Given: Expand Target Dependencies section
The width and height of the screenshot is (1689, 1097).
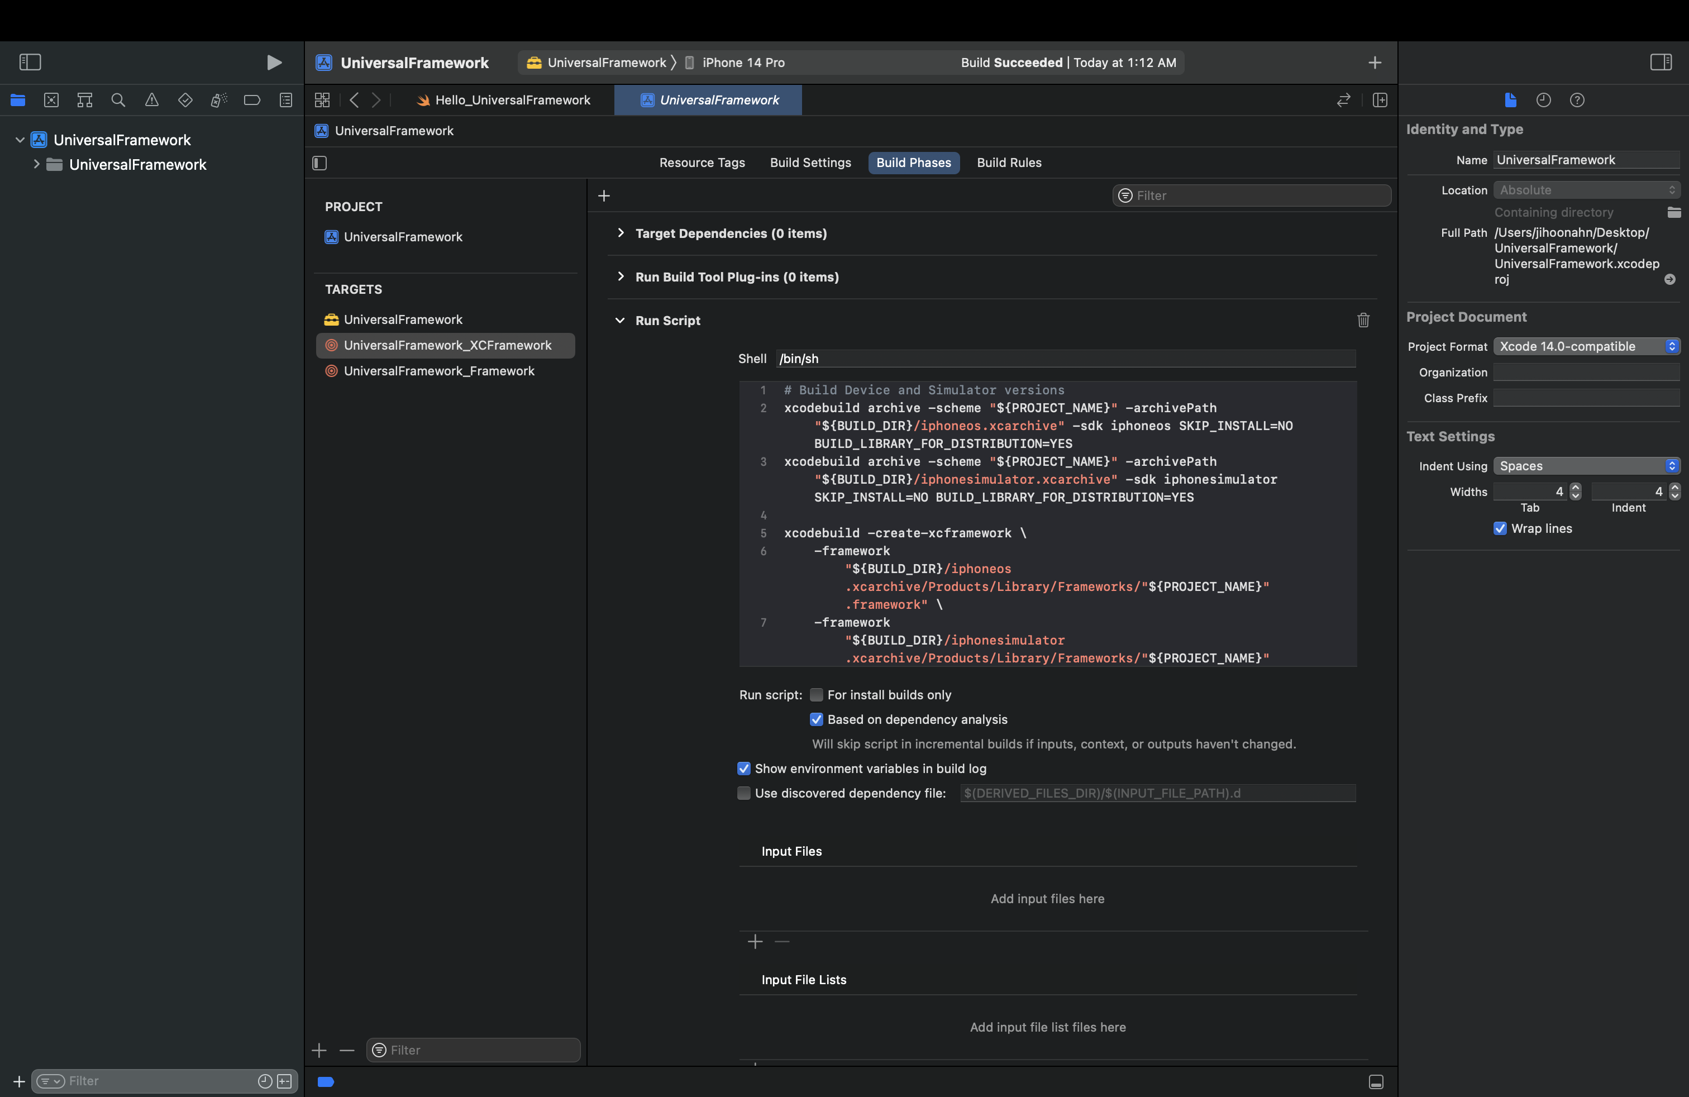Looking at the screenshot, I should click(621, 233).
